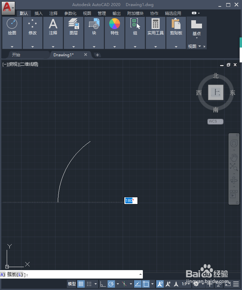242x290 pixels.
Task: Click the isolate objects icon in status bar
Action: click(219, 284)
